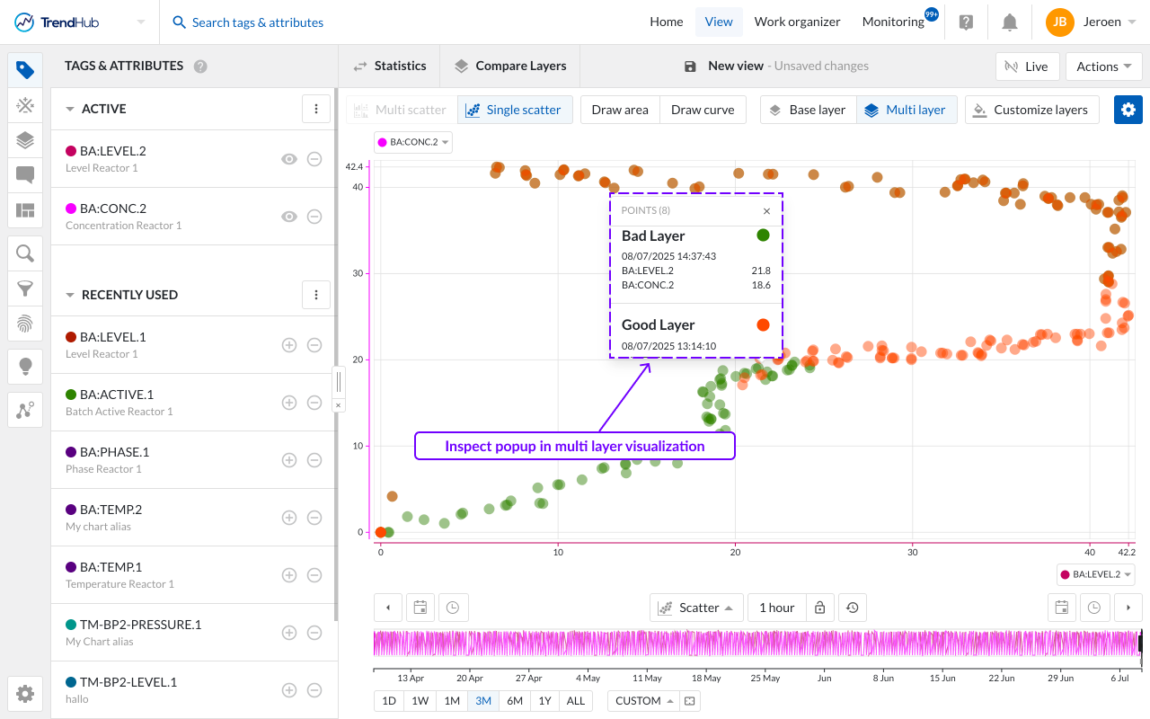Collapse the ACTIVE tags section
This screenshot has height=719, width=1150.
click(70, 109)
